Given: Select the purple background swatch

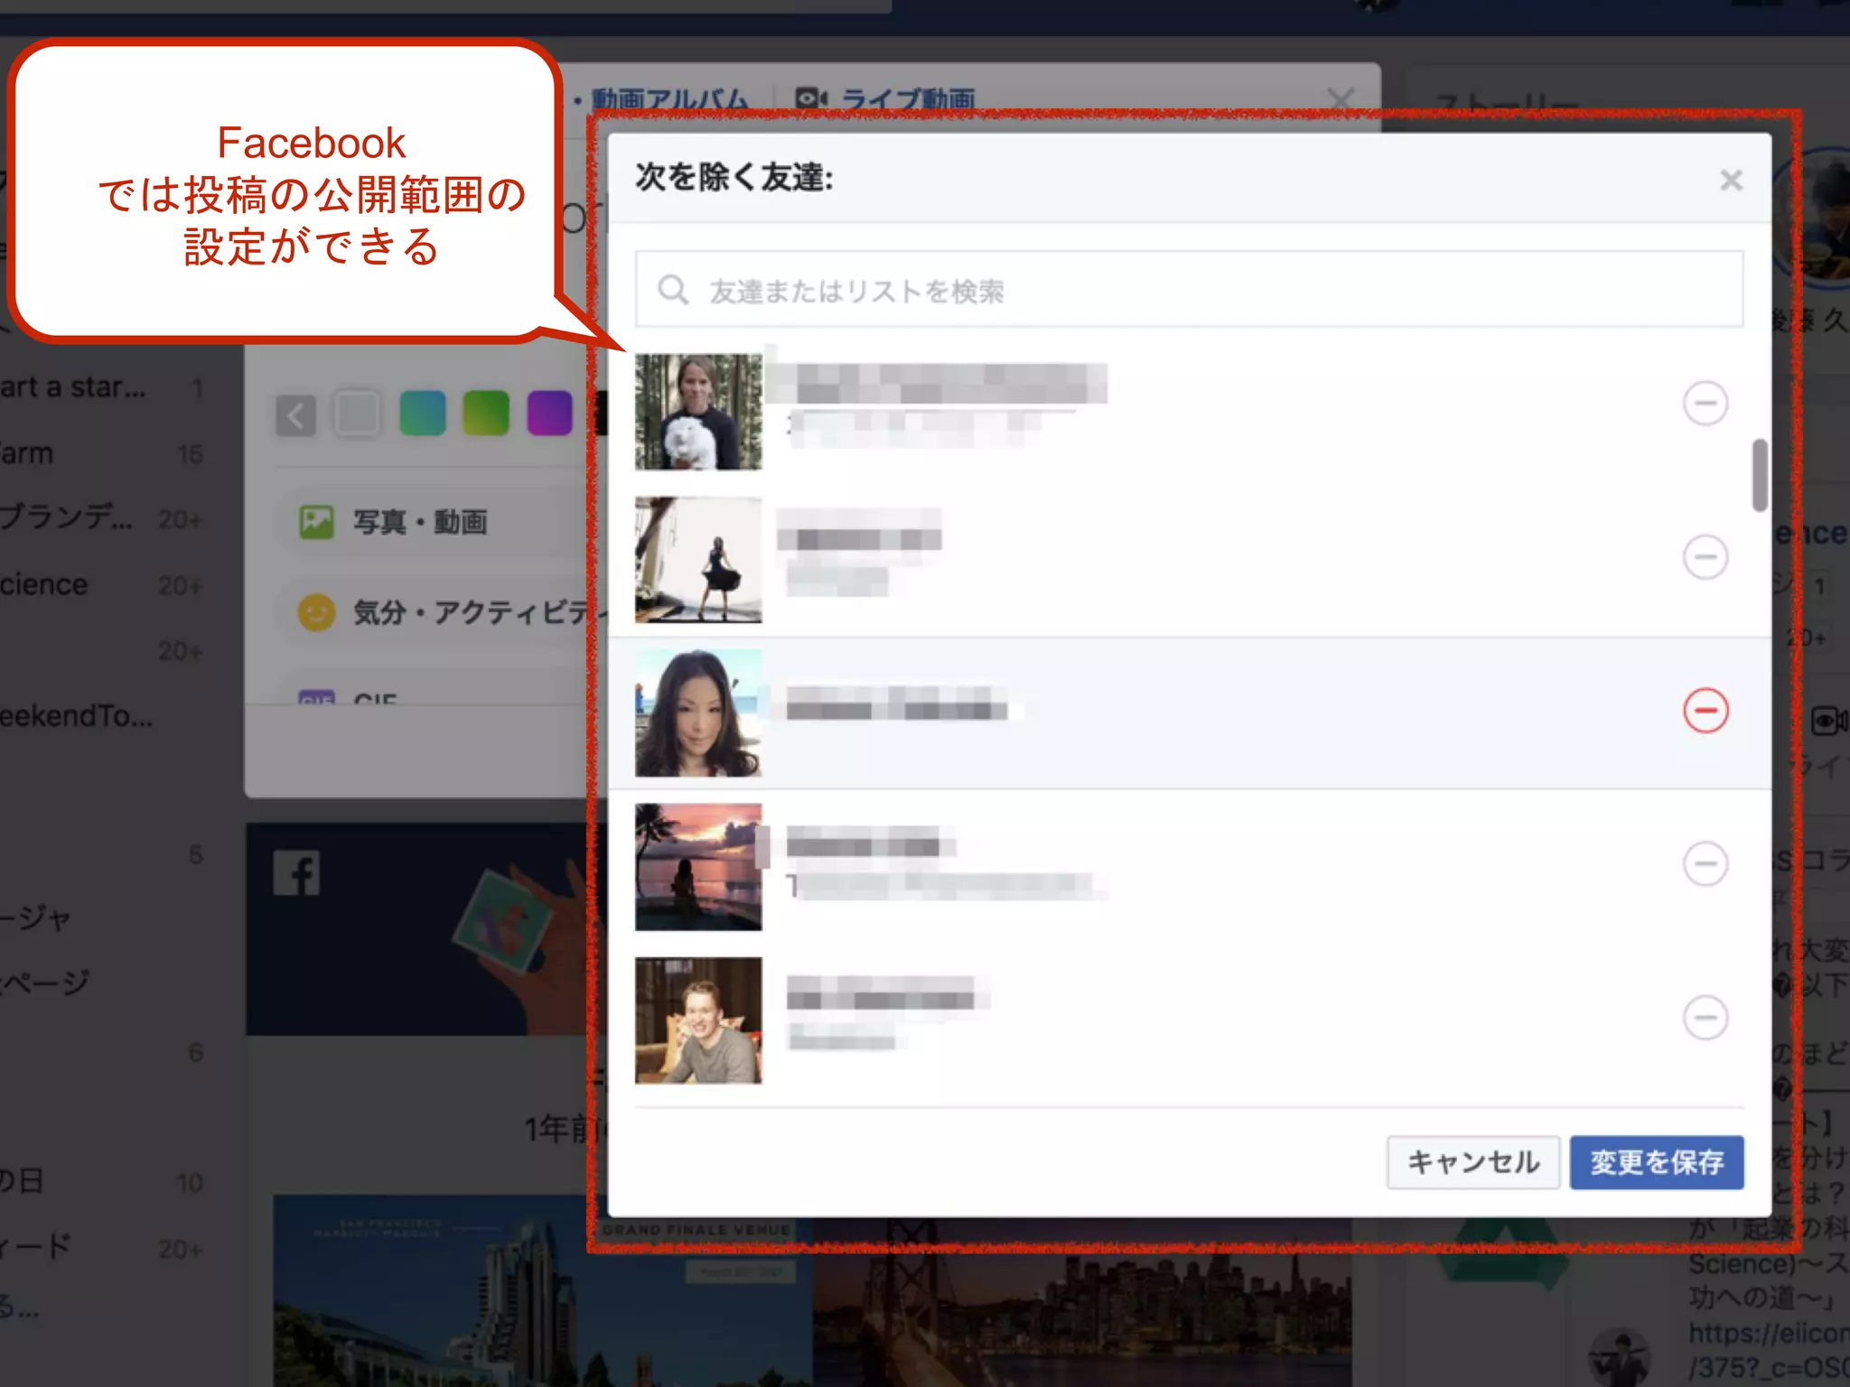Looking at the screenshot, I should point(549,414).
